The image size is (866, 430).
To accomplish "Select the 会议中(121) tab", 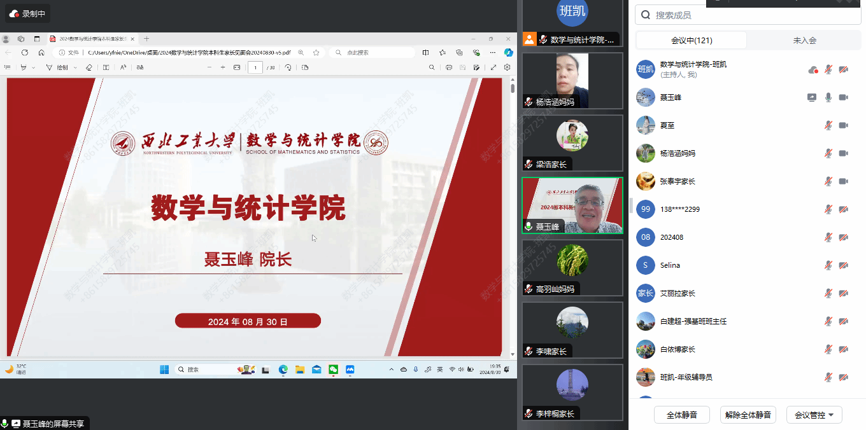I will click(692, 40).
